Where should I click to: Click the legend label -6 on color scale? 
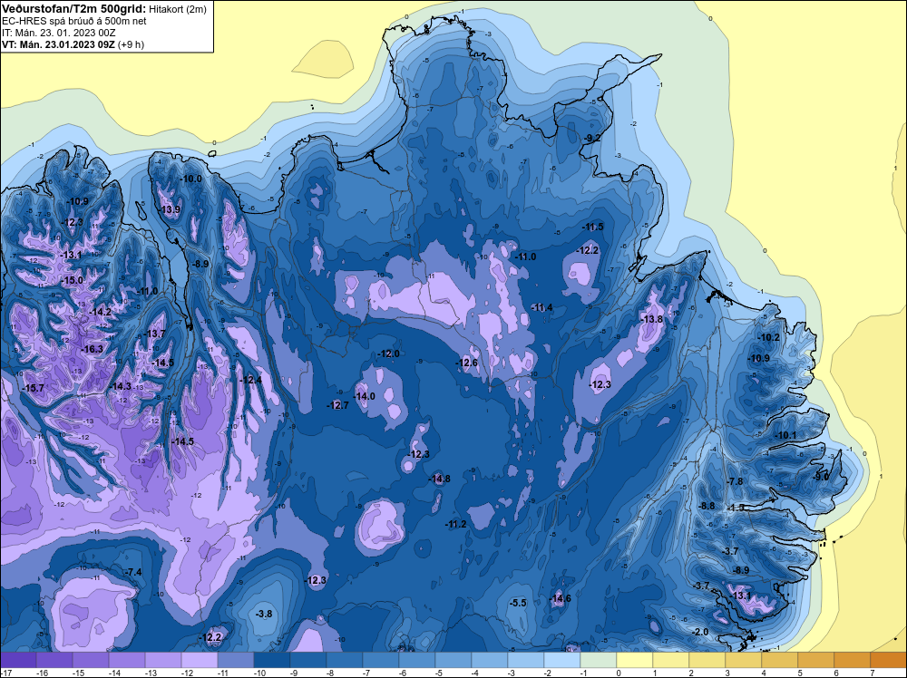coord(405,673)
